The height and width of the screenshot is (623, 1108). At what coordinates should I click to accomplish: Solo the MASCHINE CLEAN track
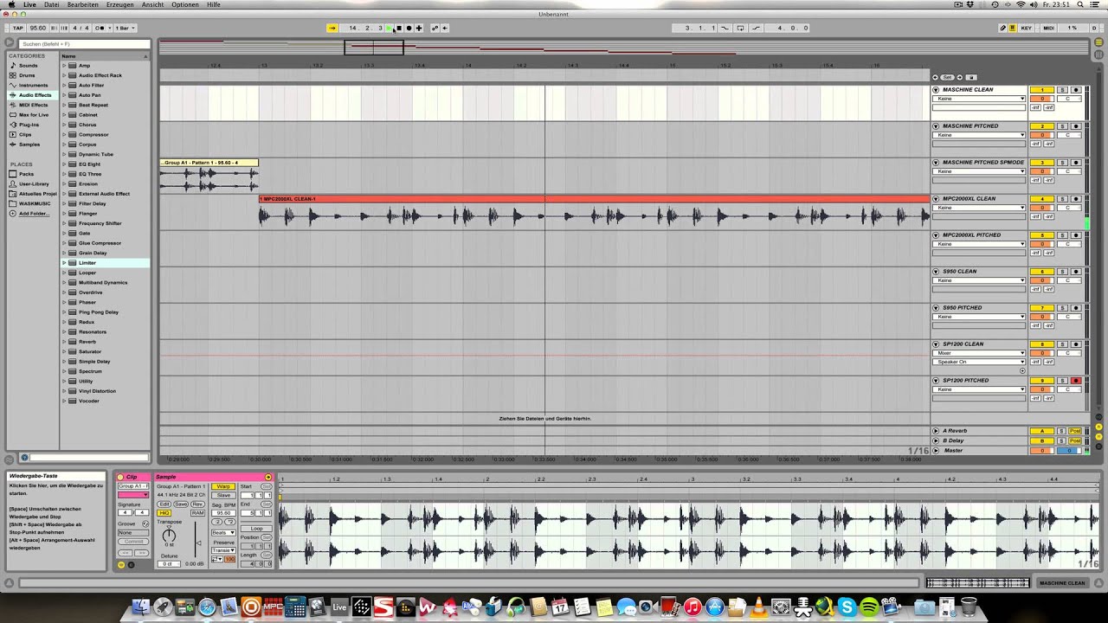(x=1062, y=90)
